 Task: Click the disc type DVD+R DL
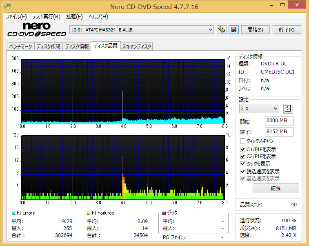tap(274, 64)
